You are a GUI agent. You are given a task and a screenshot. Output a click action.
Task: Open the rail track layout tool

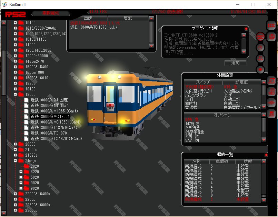(x=271, y=26)
